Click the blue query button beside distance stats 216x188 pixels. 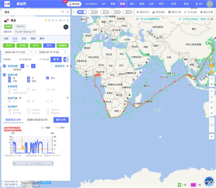56,59
